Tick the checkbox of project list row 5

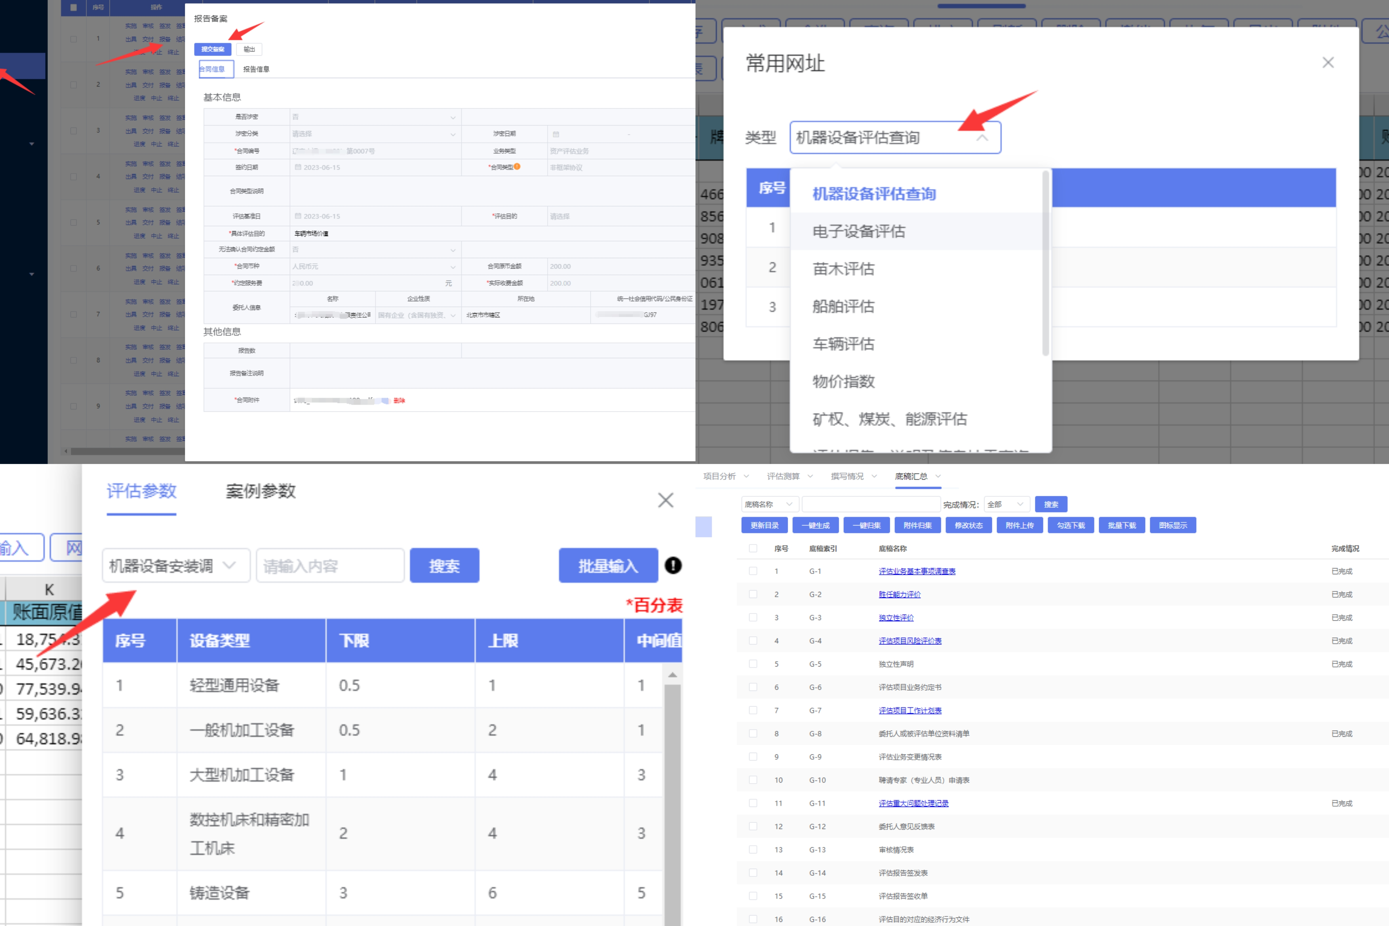(73, 223)
